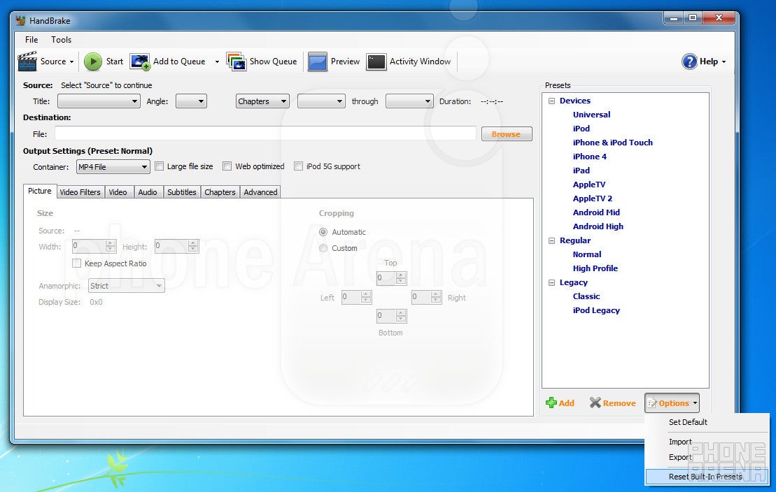This screenshot has width=776, height=492.
Task: Click the blue Help question icon
Action: 689,61
